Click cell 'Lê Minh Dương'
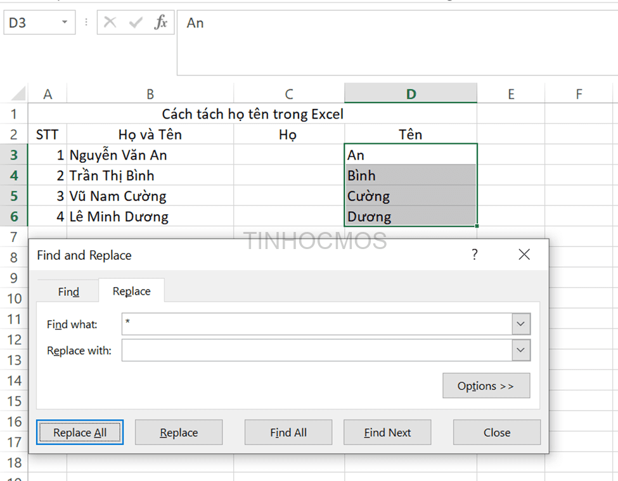The width and height of the screenshot is (618, 481). (x=150, y=216)
